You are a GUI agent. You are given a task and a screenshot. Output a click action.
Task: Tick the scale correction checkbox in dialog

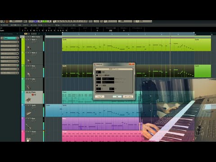pyautogui.click(x=97, y=75)
